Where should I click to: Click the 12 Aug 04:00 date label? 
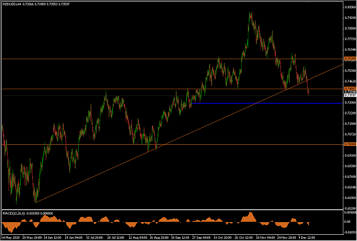[x=138, y=237]
